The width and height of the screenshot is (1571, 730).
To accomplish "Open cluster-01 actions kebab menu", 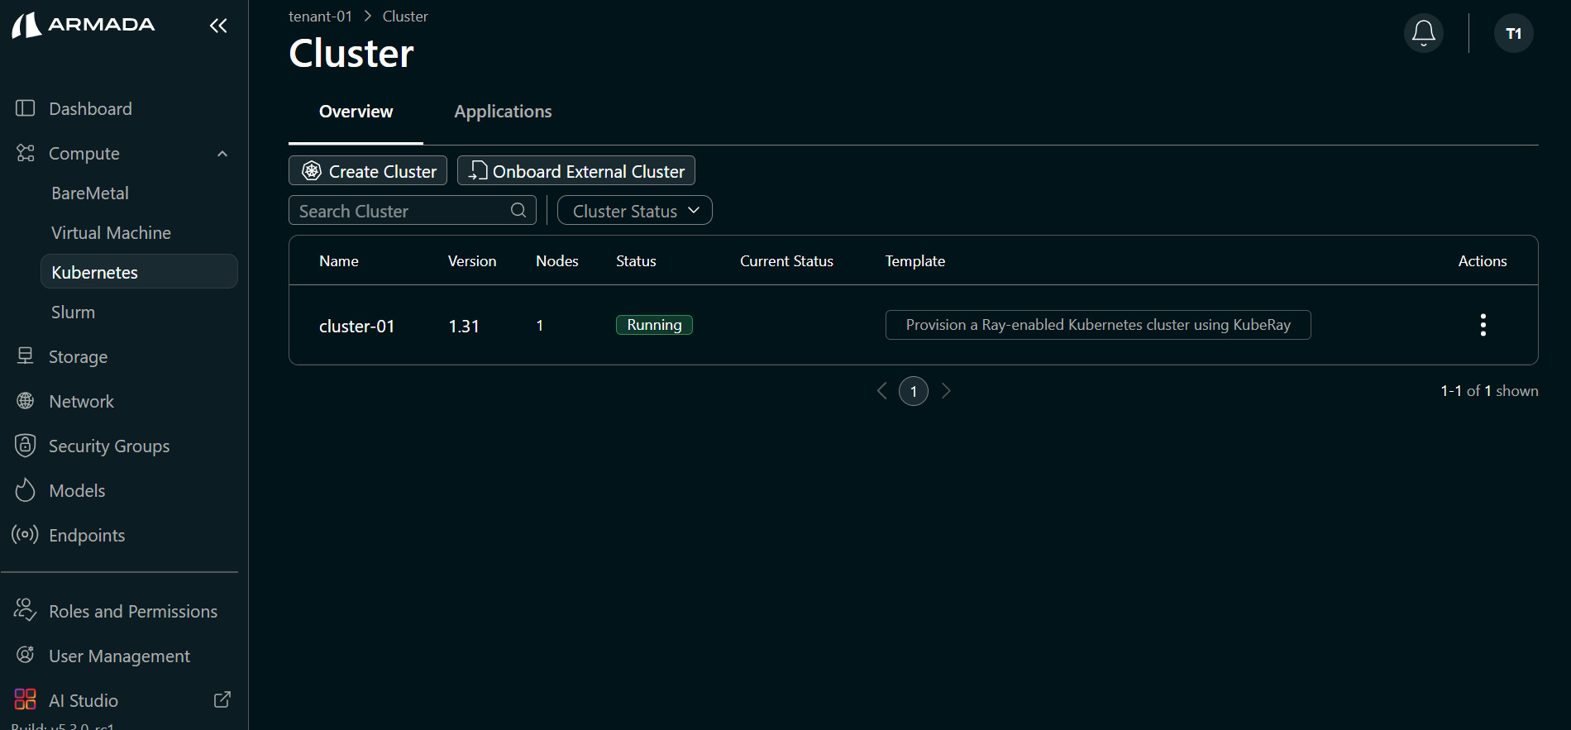I will coord(1483,325).
